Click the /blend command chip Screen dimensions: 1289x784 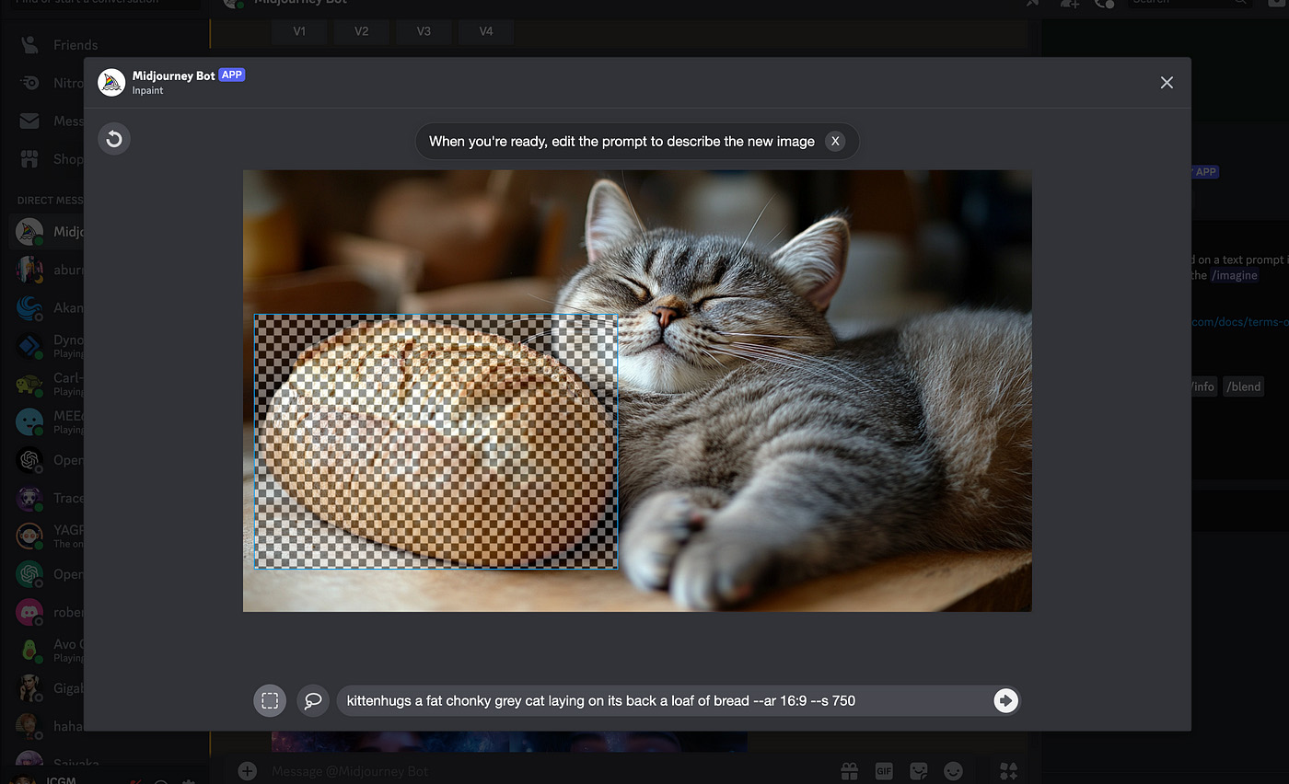(x=1244, y=386)
